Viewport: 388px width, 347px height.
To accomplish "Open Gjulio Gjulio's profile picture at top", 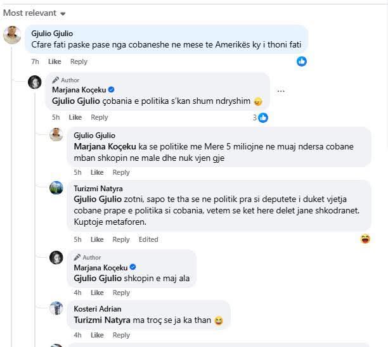I will (x=13, y=34).
